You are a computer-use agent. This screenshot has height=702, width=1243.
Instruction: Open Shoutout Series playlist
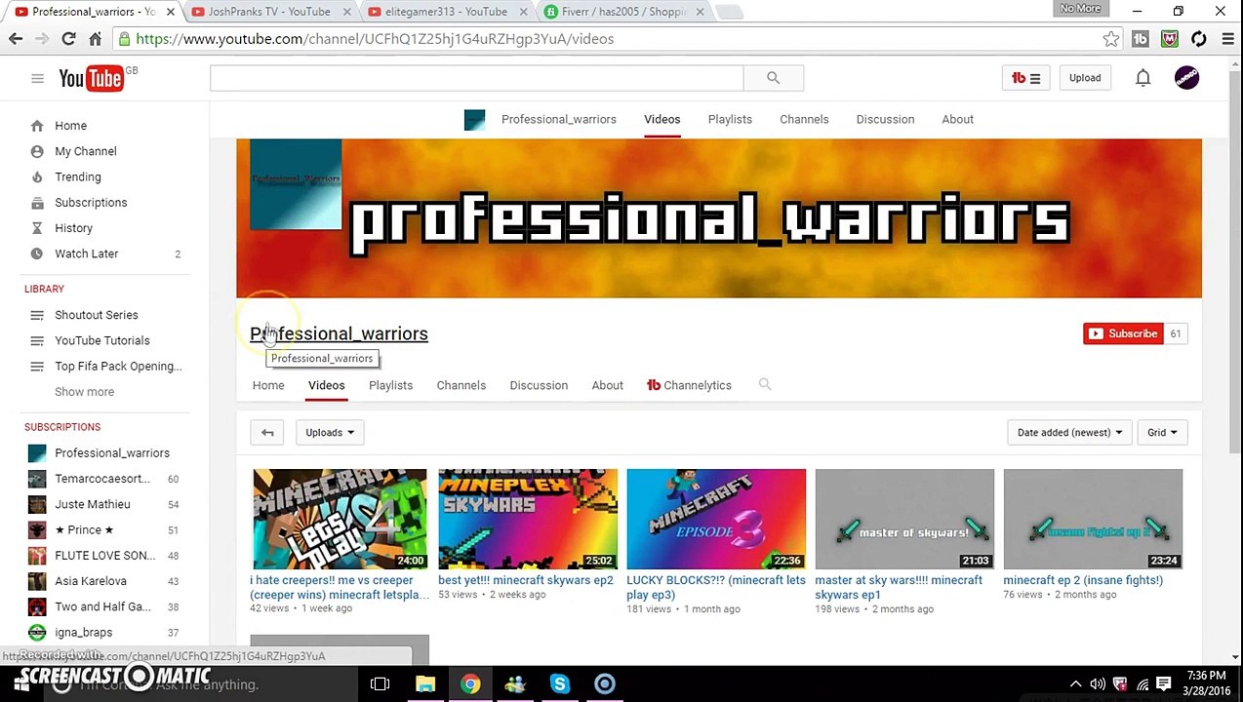coord(97,315)
